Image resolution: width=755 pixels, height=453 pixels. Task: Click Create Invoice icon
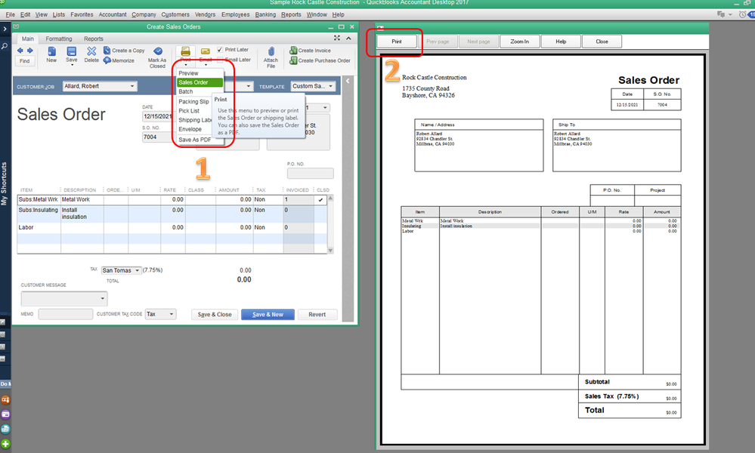click(292, 50)
